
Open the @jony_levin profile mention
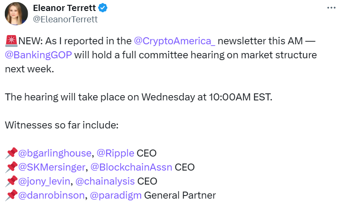[x=44, y=181]
